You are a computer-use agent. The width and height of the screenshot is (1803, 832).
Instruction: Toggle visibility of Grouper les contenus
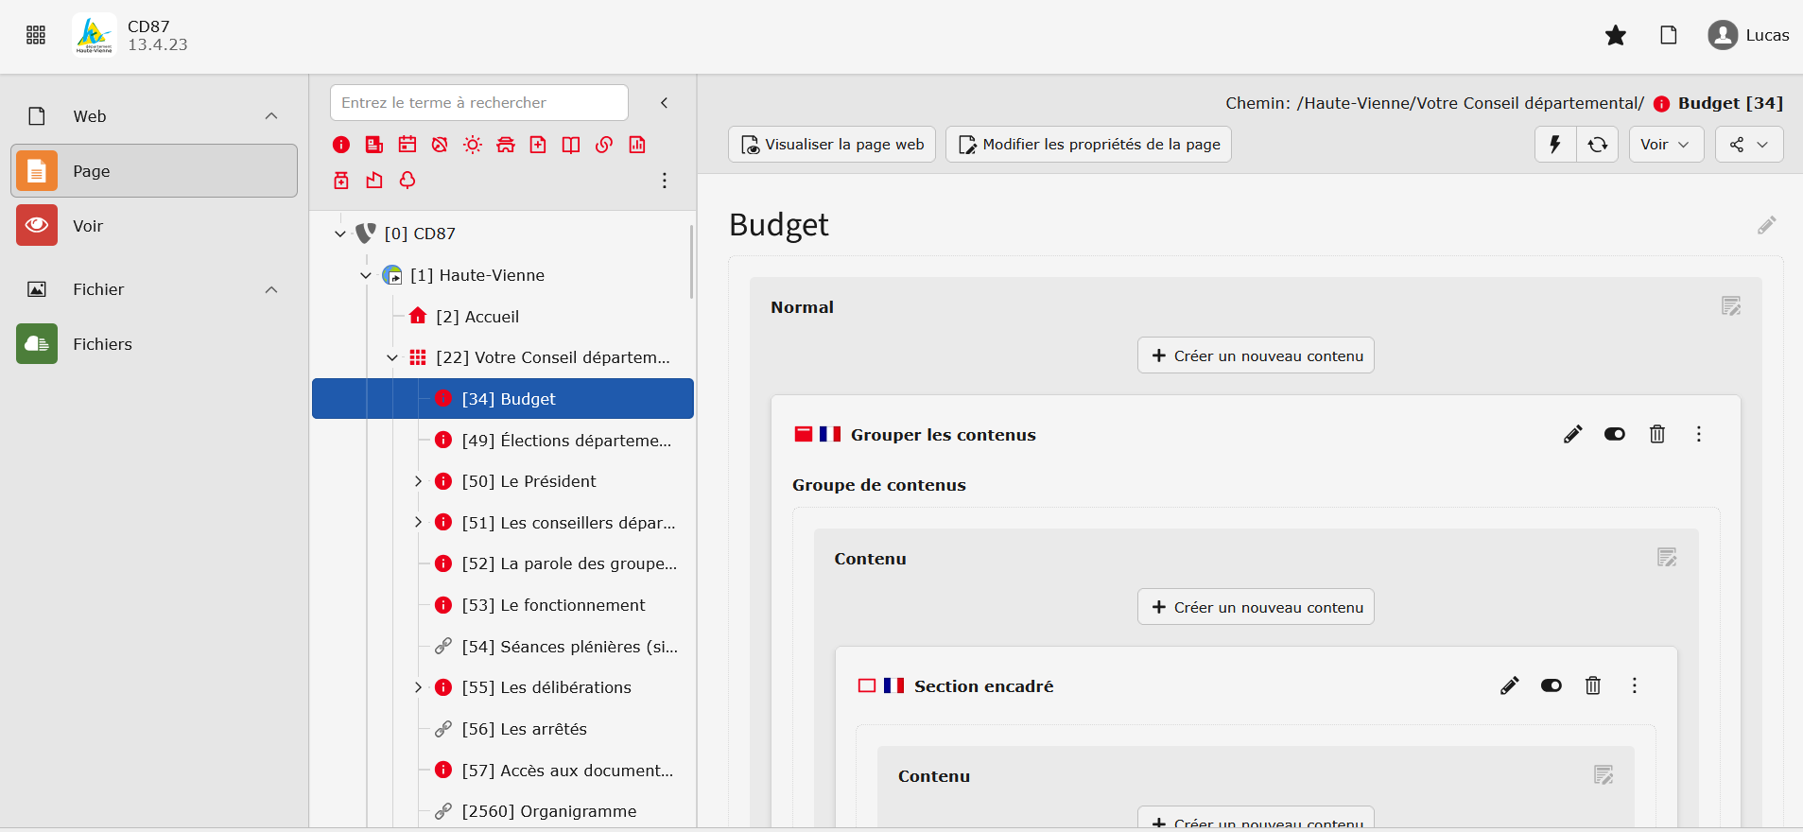tap(1615, 434)
